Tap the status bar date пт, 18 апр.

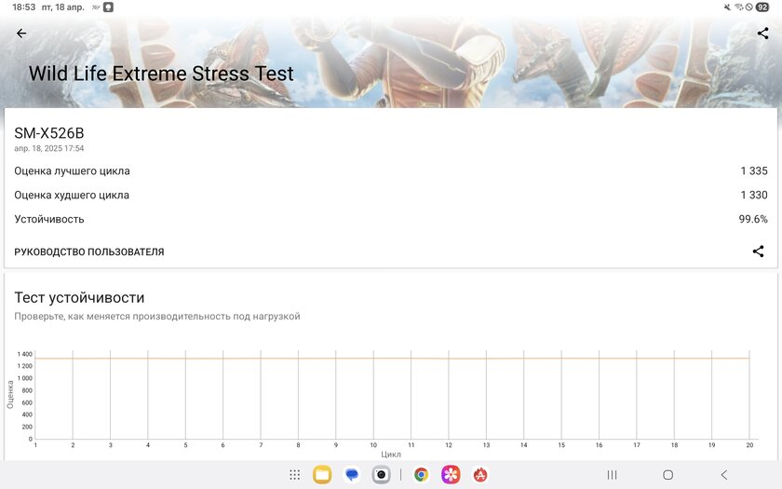pyautogui.click(x=63, y=7)
